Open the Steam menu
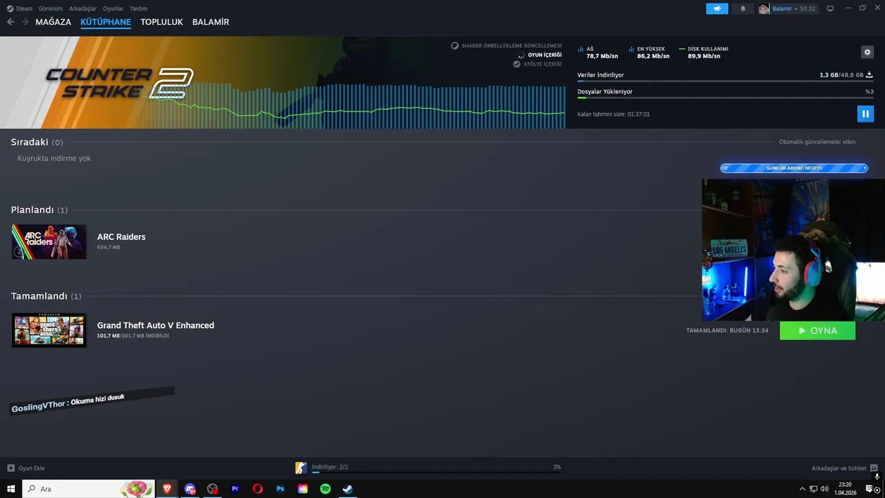This screenshot has height=498, width=885. point(19,8)
